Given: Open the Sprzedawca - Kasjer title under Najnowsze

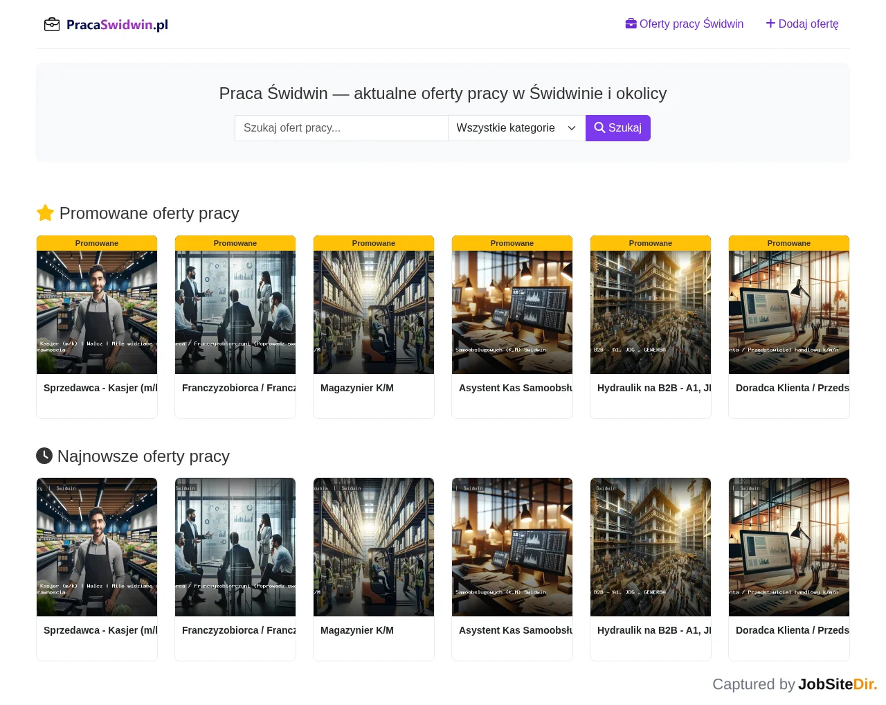Looking at the screenshot, I should click(x=100, y=630).
